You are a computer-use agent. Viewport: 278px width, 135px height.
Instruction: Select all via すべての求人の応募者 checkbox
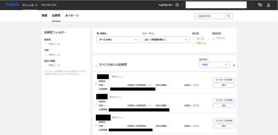[97, 66]
